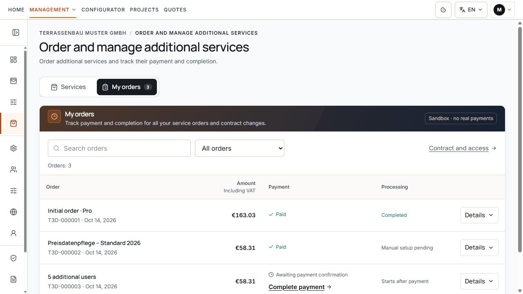The image size is (523, 294).
Task: Click the Orders: 3 count text
Action: [60, 166]
